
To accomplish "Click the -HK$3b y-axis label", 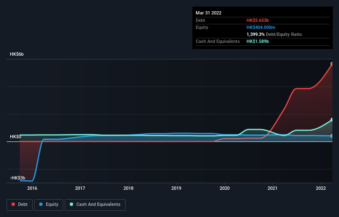I will (17, 178).
